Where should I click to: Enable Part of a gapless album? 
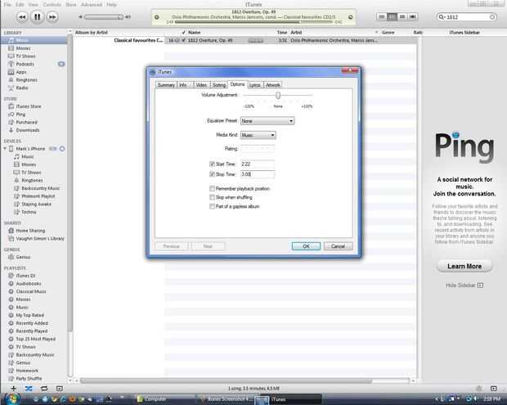tap(212, 206)
